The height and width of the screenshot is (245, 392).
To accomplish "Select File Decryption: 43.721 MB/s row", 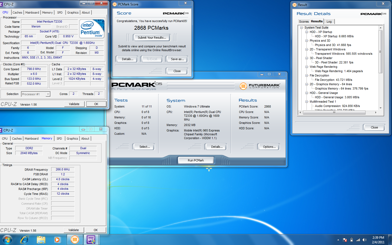I will [333, 80].
